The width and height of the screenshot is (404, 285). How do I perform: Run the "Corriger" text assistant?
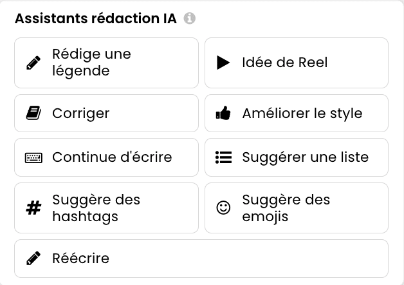click(x=81, y=113)
